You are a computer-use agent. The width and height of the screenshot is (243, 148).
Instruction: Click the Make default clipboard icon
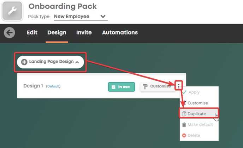184,125
